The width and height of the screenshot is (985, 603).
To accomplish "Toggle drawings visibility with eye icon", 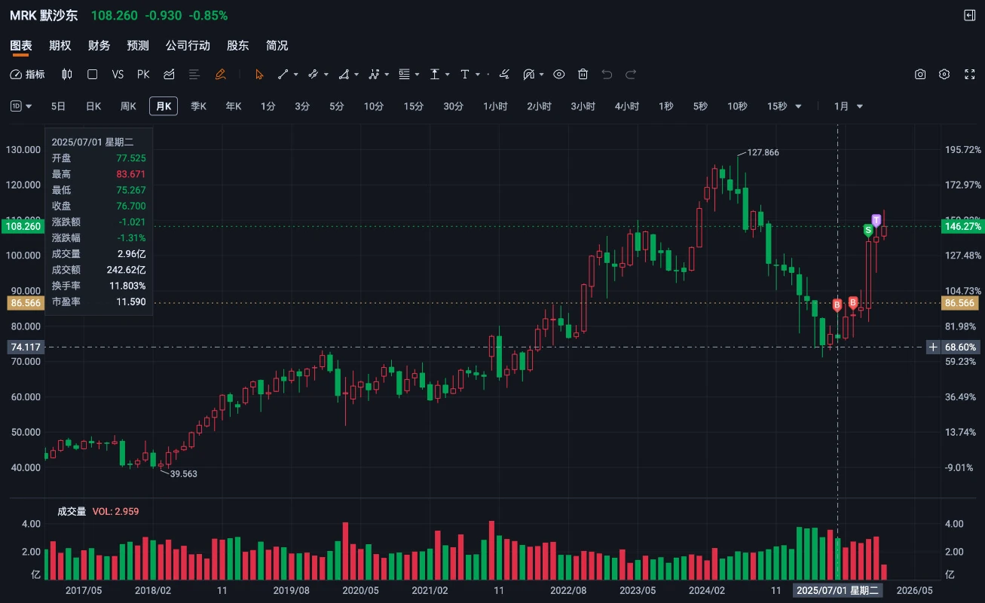I will (559, 75).
